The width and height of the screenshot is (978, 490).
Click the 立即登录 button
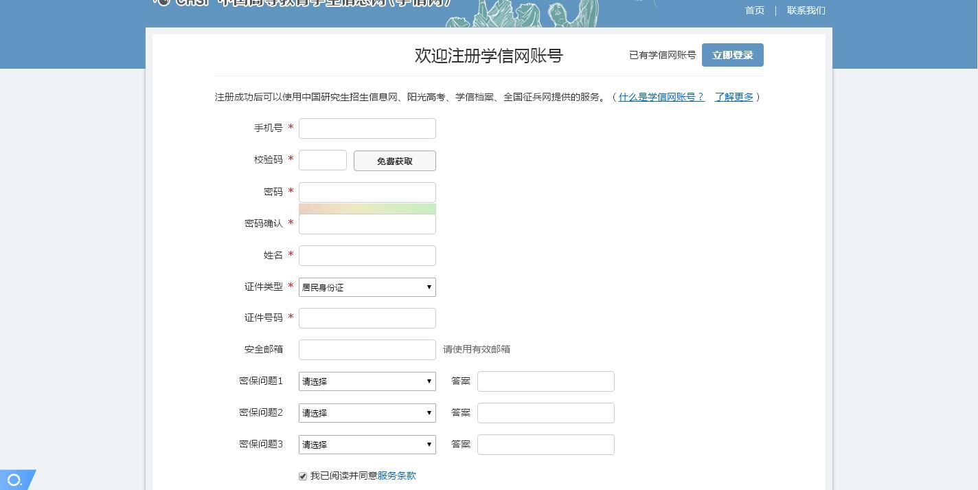click(732, 55)
